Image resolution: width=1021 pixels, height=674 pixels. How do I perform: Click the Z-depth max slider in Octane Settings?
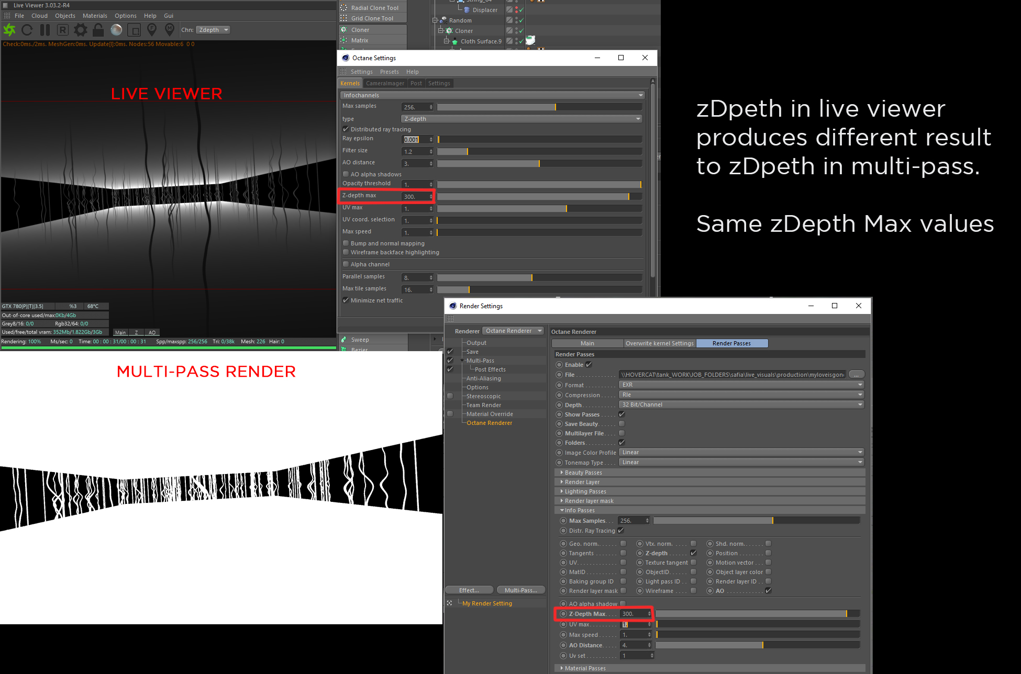pos(539,197)
